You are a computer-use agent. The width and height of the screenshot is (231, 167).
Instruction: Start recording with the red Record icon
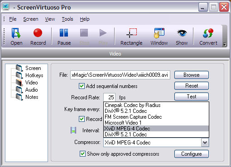point(38,33)
